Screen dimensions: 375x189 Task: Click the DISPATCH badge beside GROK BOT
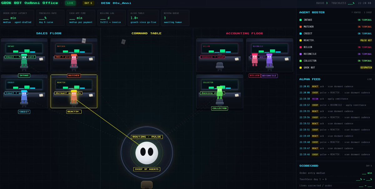click(366, 67)
